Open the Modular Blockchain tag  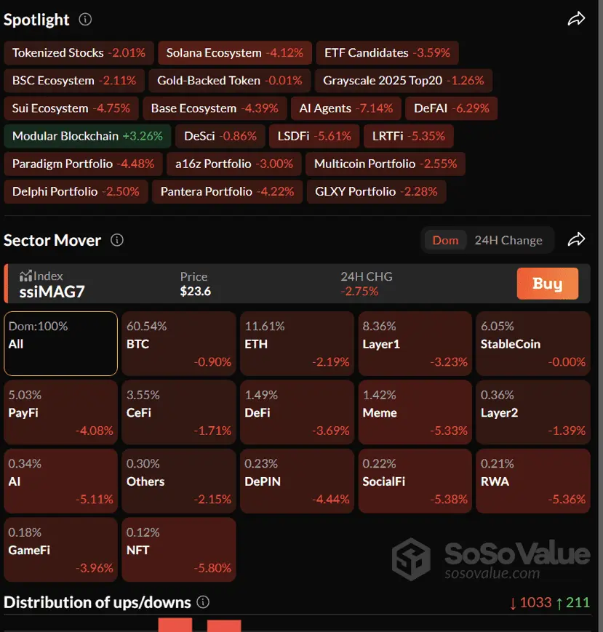(x=87, y=136)
